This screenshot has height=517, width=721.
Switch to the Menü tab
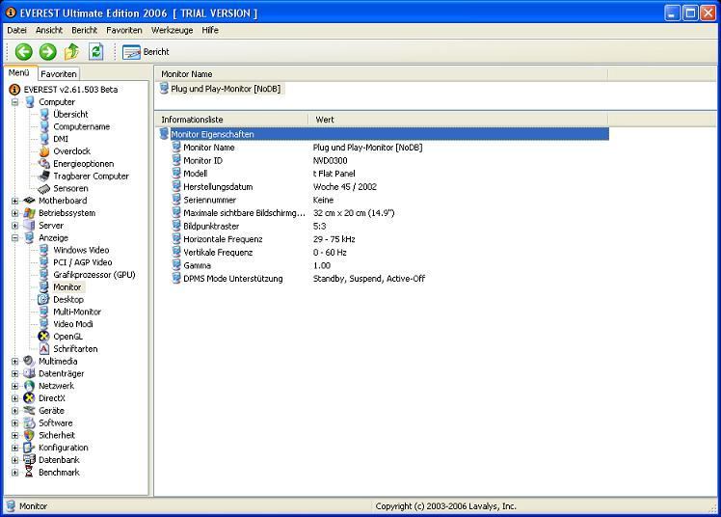coord(19,72)
